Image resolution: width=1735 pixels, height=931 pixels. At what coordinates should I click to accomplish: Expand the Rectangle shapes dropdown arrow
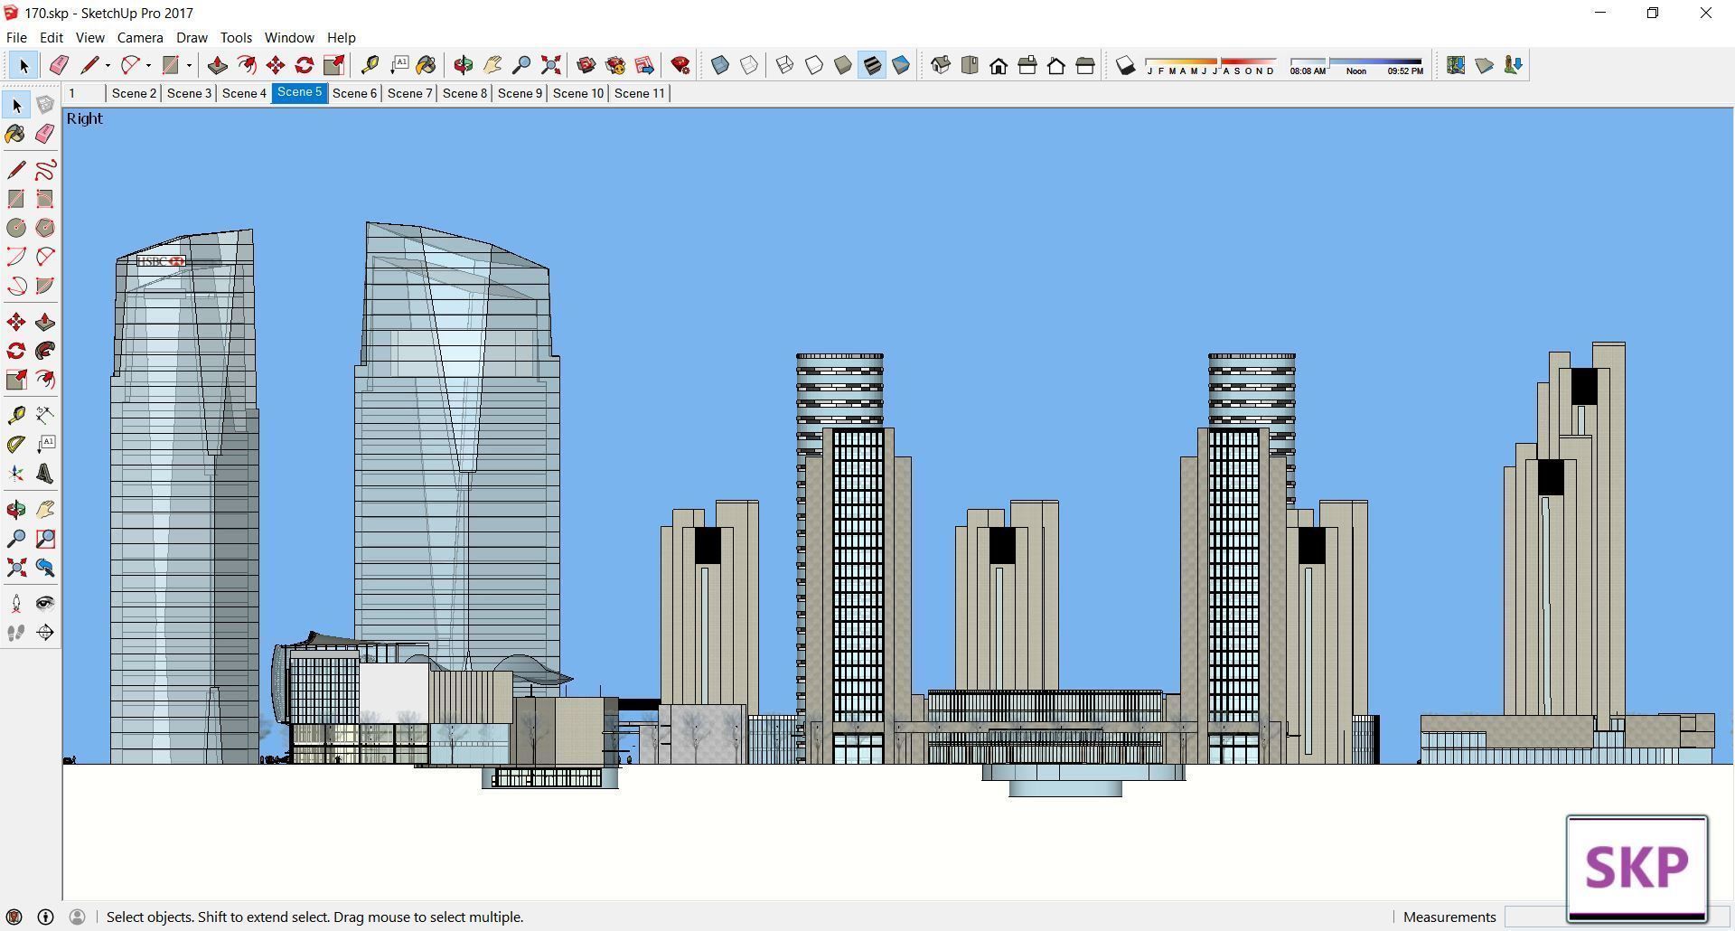pyautogui.click(x=189, y=65)
